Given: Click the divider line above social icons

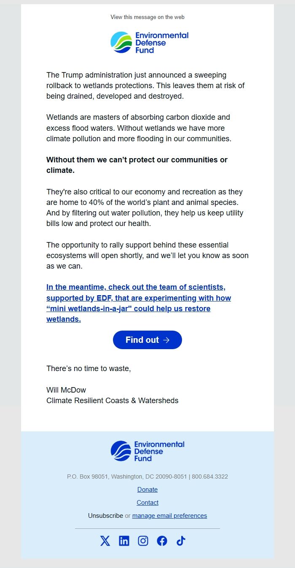Looking at the screenshot, I should [x=147, y=528].
